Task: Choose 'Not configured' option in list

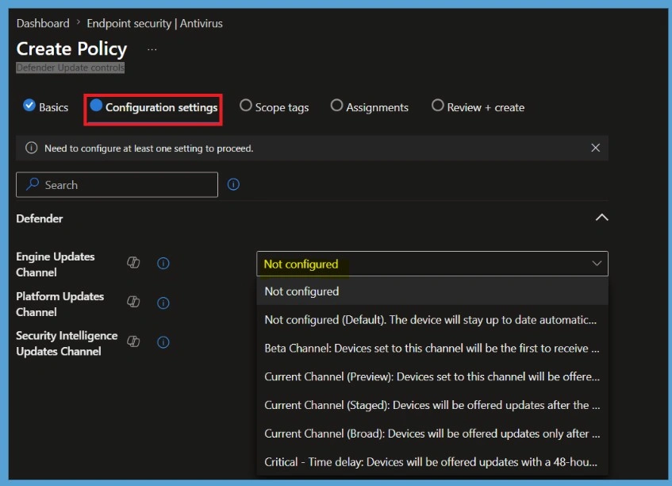Action: pyautogui.click(x=432, y=291)
